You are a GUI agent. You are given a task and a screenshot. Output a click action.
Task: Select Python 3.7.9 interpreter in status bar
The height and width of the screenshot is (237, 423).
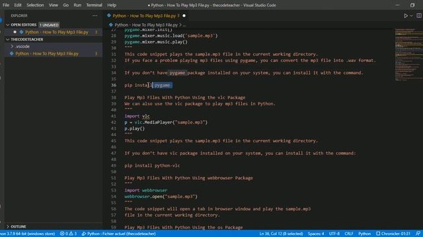28,234
